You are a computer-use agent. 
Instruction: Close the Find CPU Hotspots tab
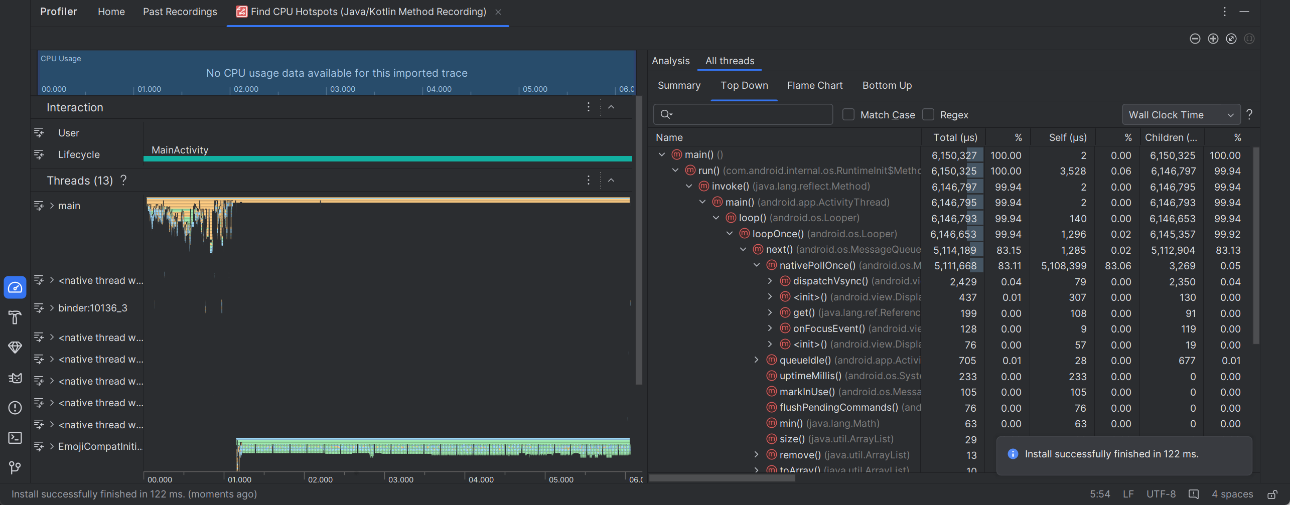coord(498,12)
